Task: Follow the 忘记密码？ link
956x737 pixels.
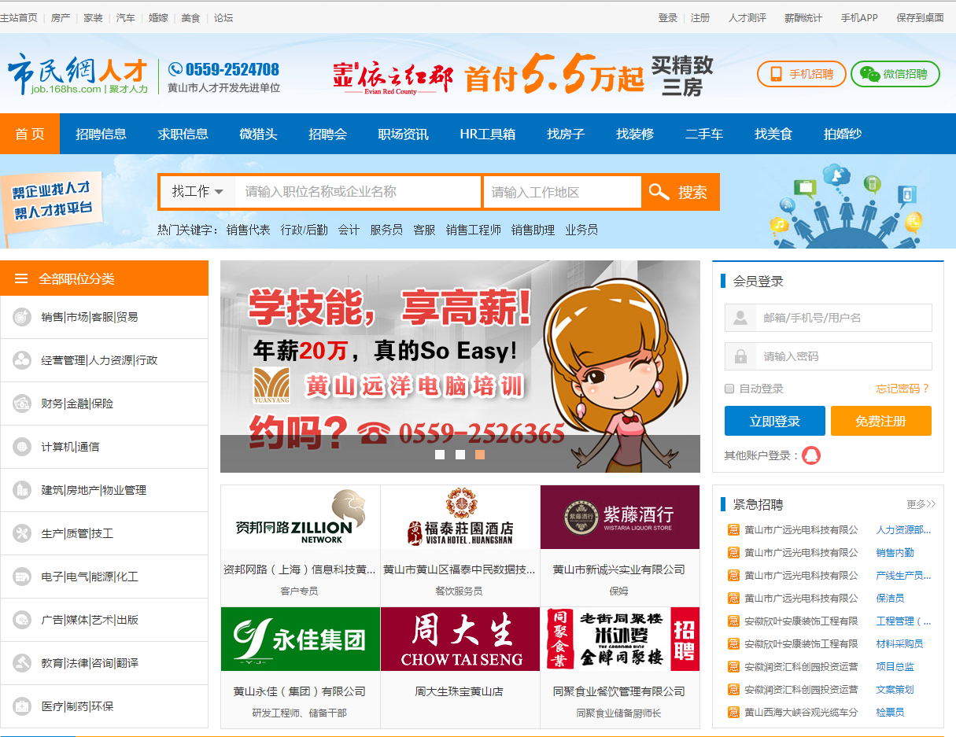Action: 903,389
